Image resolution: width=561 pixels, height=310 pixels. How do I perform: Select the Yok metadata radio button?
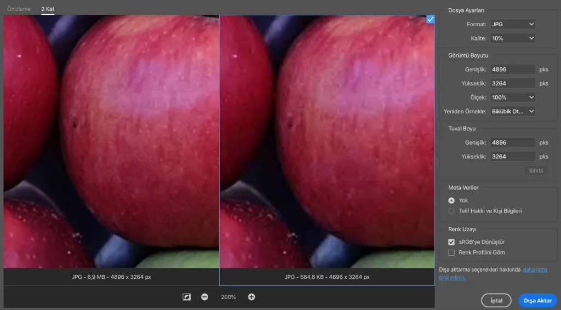coord(451,200)
